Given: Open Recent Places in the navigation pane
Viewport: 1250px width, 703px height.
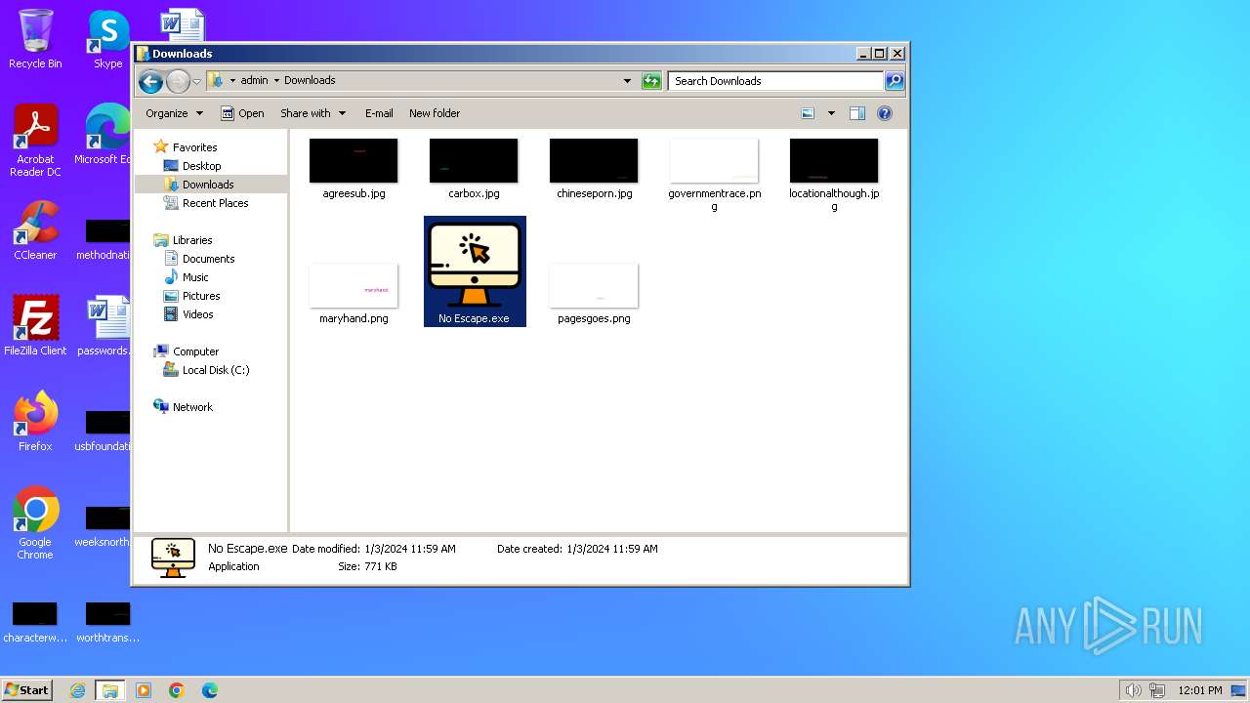Looking at the screenshot, I should click(215, 203).
